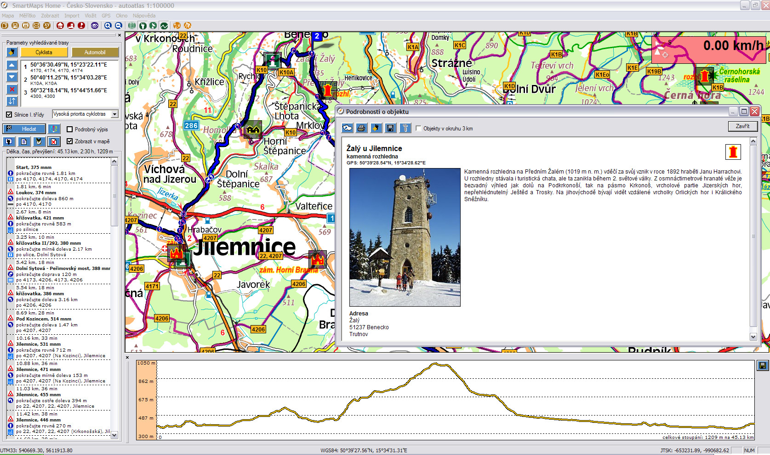Enable Objekty v okruhu 3 km checkbox
The height and width of the screenshot is (455, 770).
tap(418, 129)
